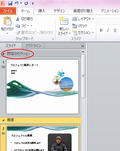
Task: Toggle underline formatting
Action: click(x=115, y=30)
